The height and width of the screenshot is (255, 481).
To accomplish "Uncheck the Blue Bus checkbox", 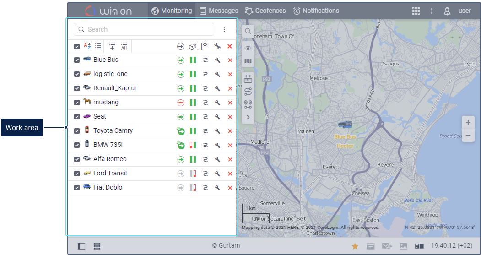I will point(77,60).
